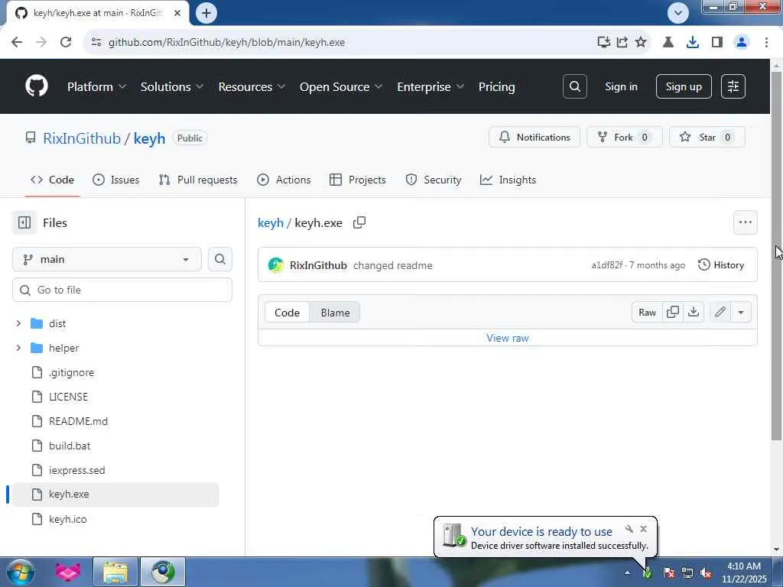Reload the page
Viewport: 783px width, 587px height.
click(66, 43)
